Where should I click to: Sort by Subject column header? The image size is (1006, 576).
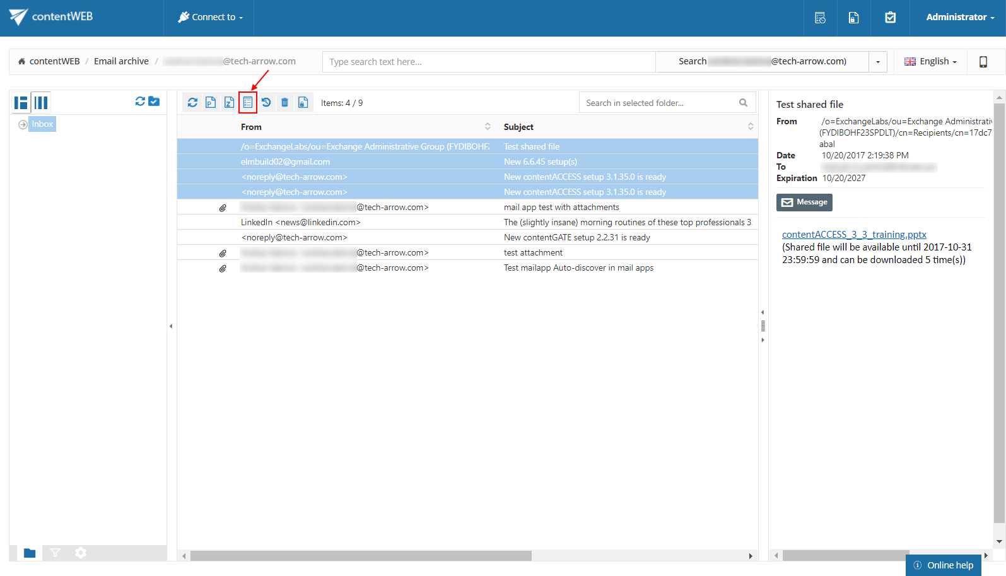518,127
